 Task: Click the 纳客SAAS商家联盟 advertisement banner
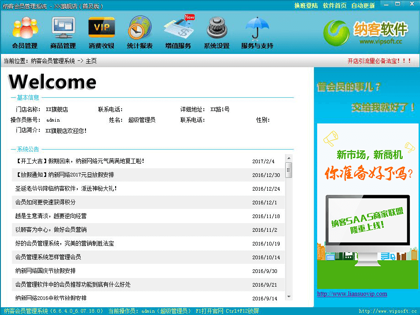[x=367, y=206]
